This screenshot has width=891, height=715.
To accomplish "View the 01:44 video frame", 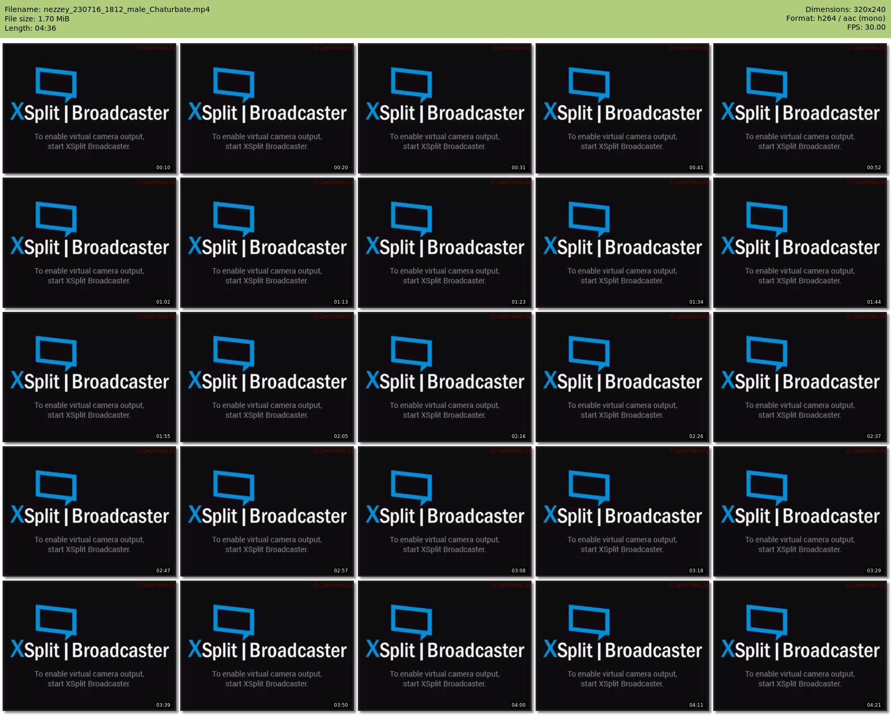I will pyautogui.click(x=800, y=243).
